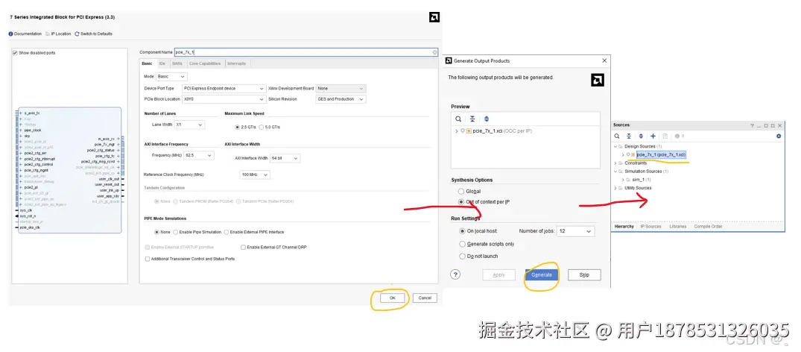Collapse all in Sources panel toolbar
801x352 pixels.
[629, 136]
